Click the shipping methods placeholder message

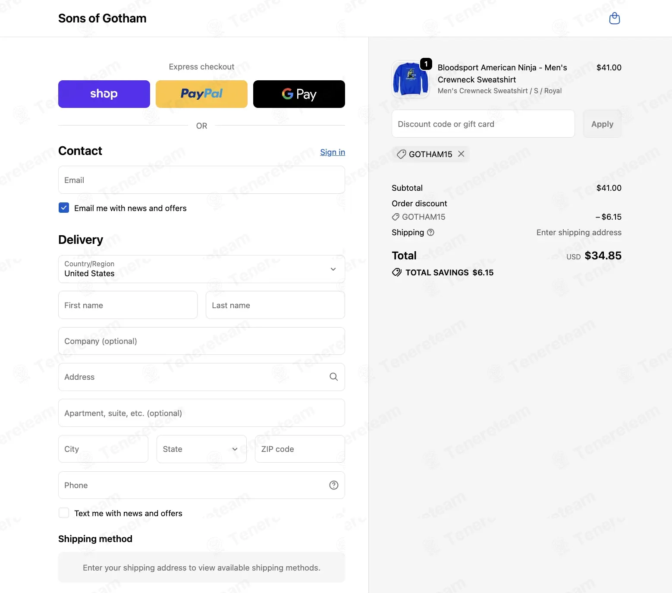coord(201,568)
